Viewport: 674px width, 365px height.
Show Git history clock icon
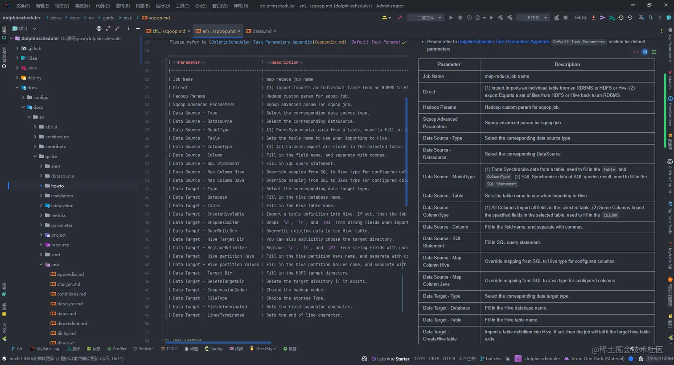pyautogui.click(x=621, y=18)
